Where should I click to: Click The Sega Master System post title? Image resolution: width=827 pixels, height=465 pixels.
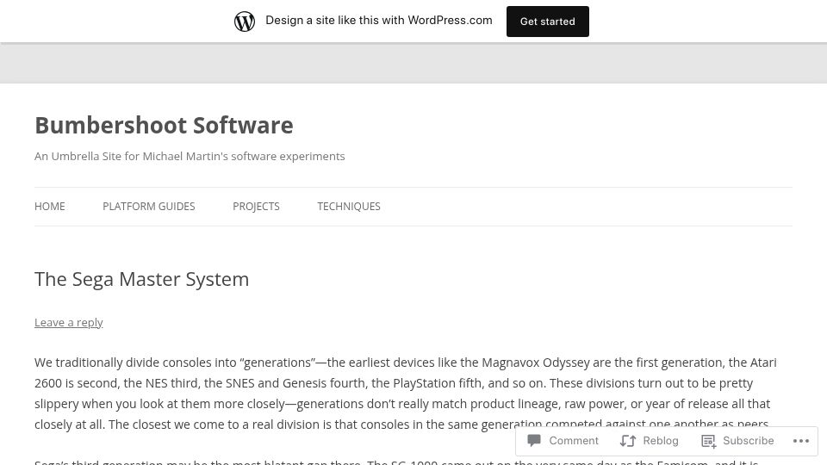tap(141, 279)
